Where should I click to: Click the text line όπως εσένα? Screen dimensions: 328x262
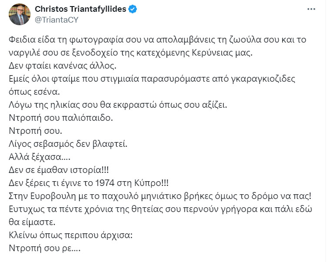point(34,92)
